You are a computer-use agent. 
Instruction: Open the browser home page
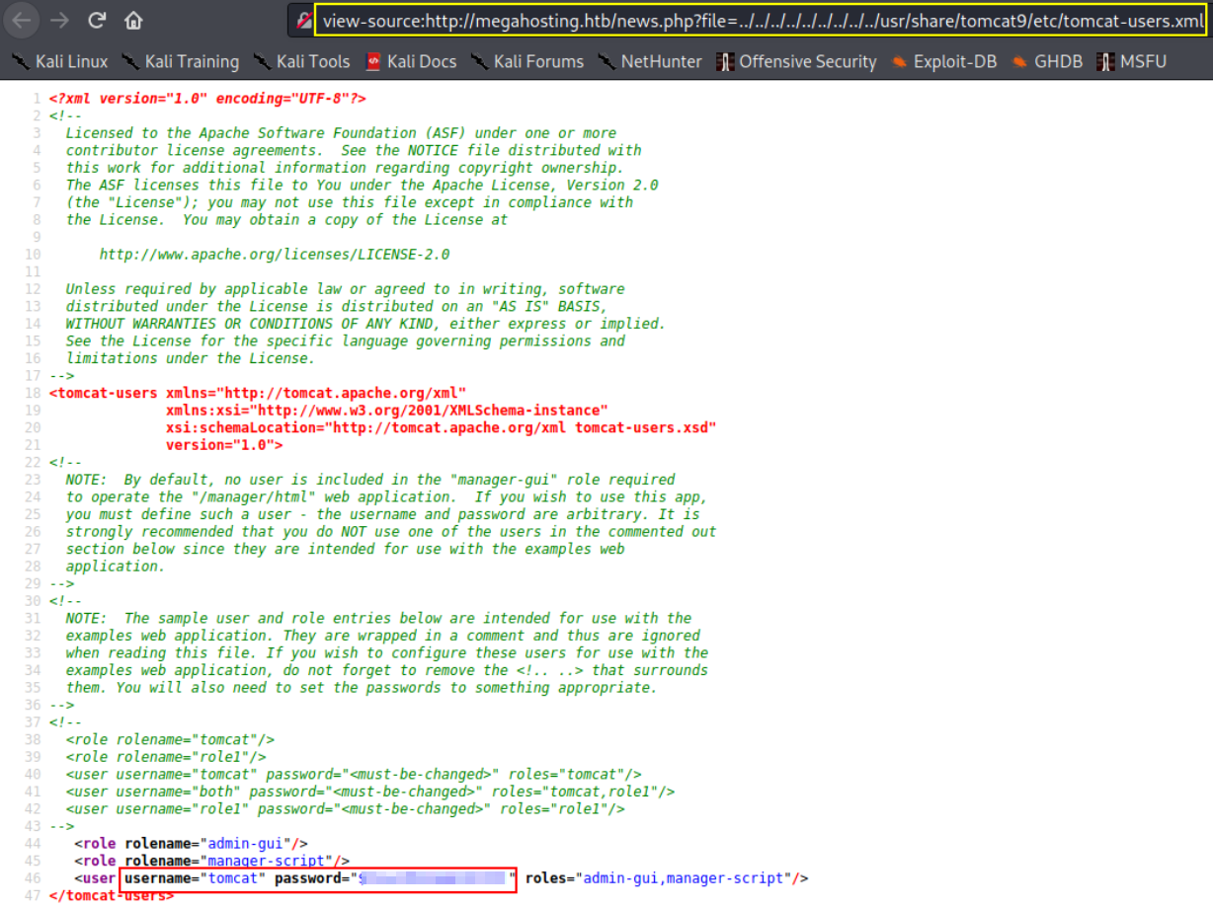tap(134, 20)
